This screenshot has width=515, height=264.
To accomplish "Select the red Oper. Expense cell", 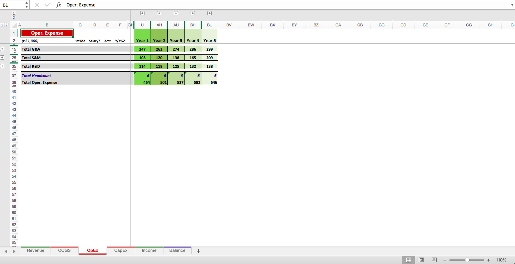I will pos(47,33).
